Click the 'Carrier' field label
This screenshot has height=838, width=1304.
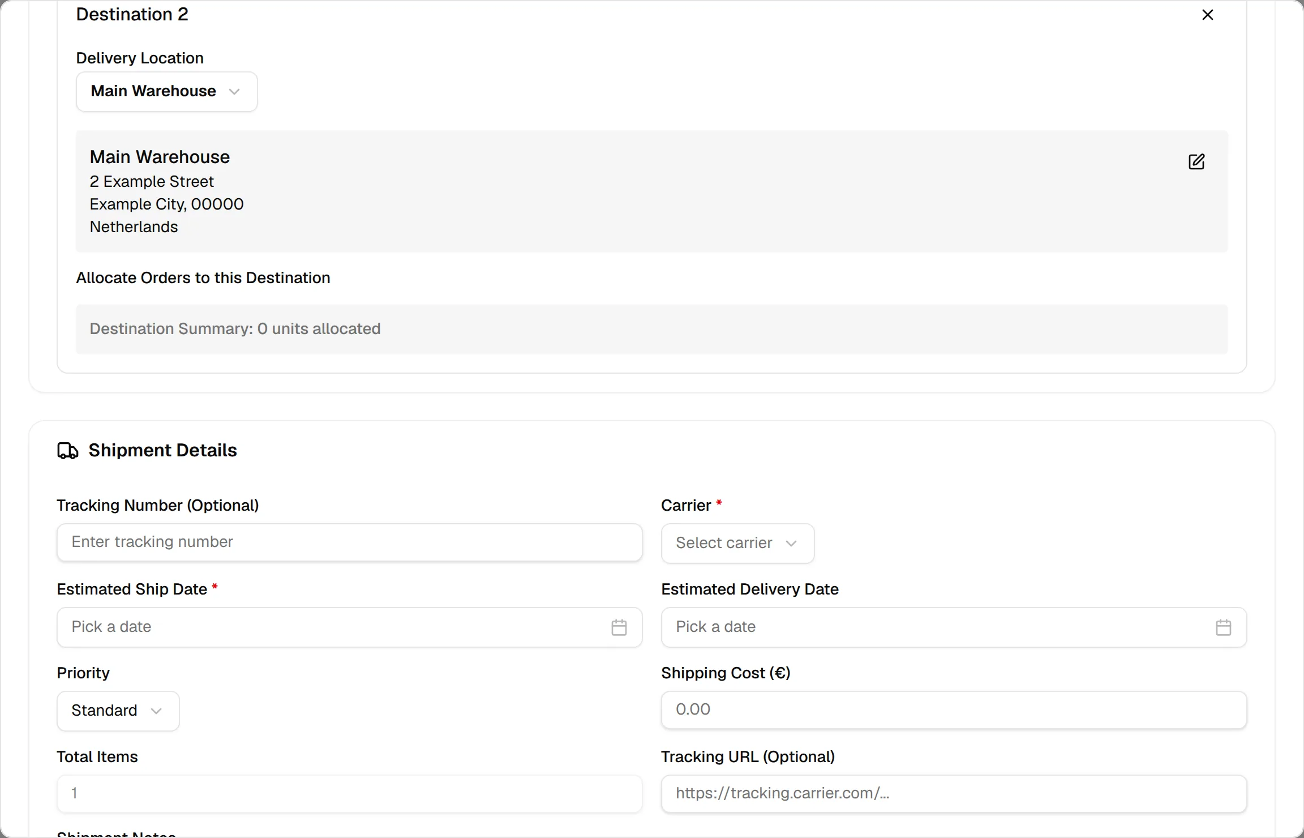coord(686,506)
